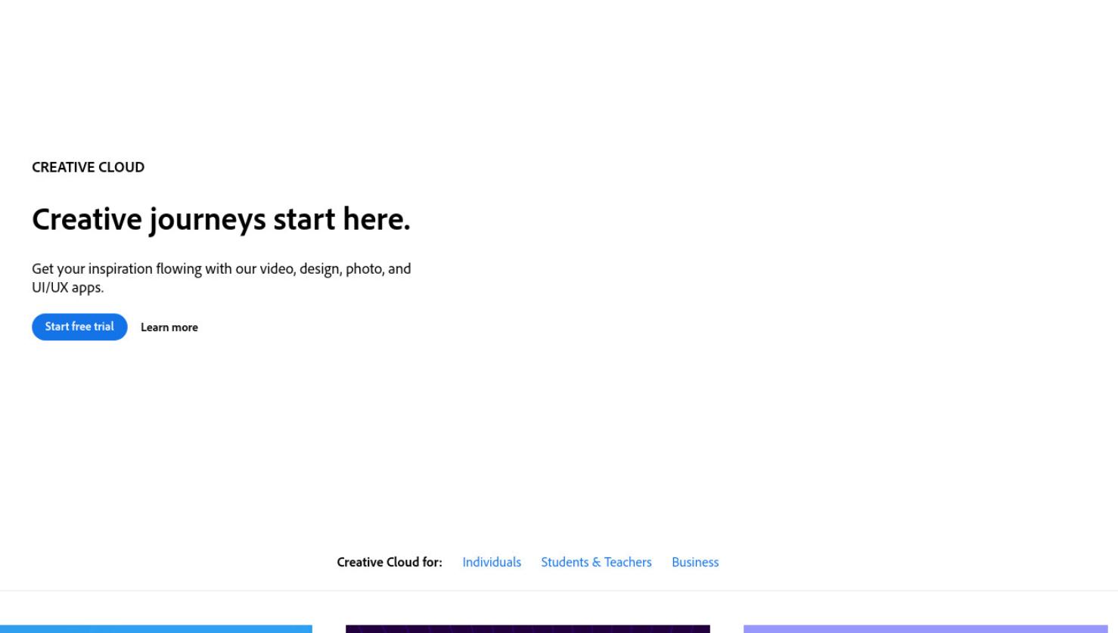The width and height of the screenshot is (1118, 633).
Task: Click the 'Creative Cloud for:' label
Action: coord(390,562)
